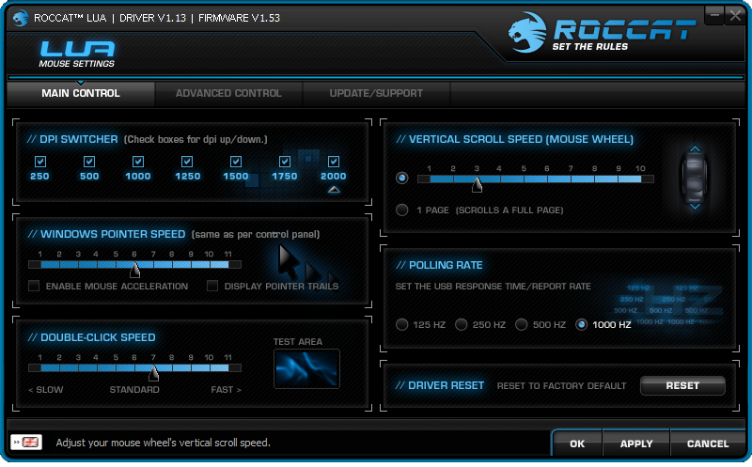The width and height of the screenshot is (752, 467).
Task: Enable mouse acceleration checkbox
Action: [x=34, y=286]
